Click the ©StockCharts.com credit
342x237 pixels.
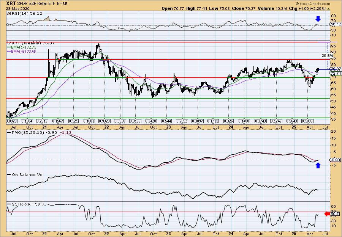(x=313, y=3)
